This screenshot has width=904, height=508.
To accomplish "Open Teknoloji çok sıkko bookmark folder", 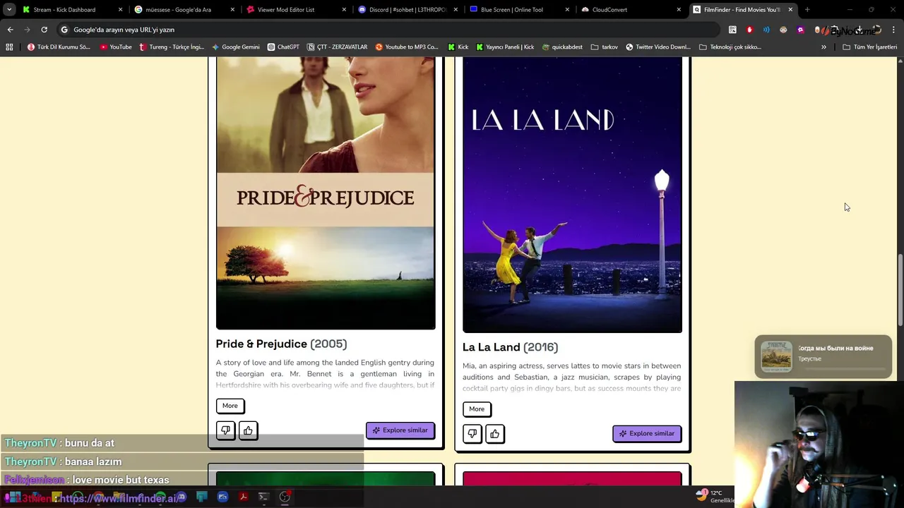I will 730,47.
